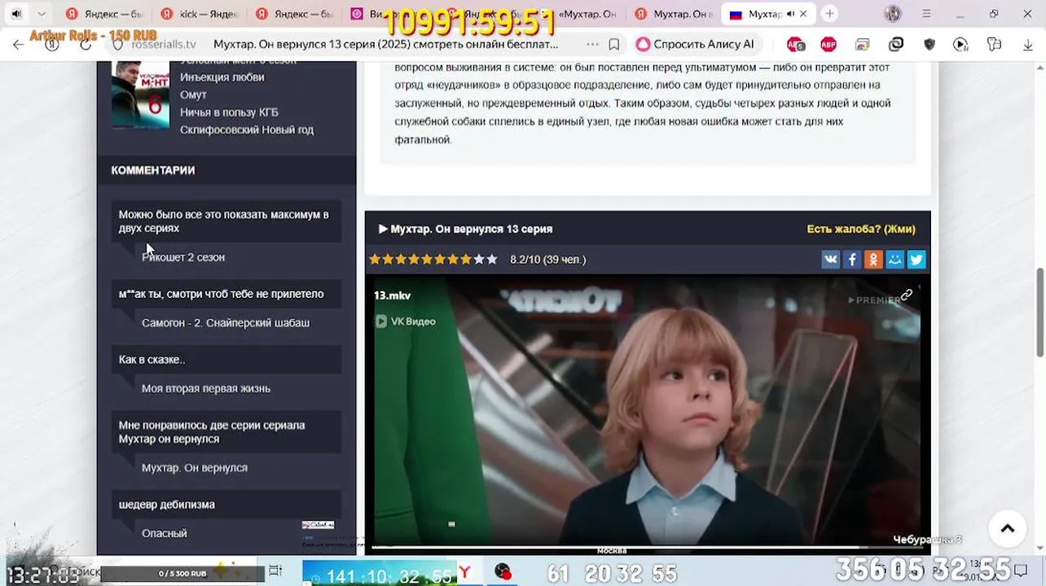Share the episode on VK
Image resolution: width=1046 pixels, height=586 pixels.
click(830, 260)
